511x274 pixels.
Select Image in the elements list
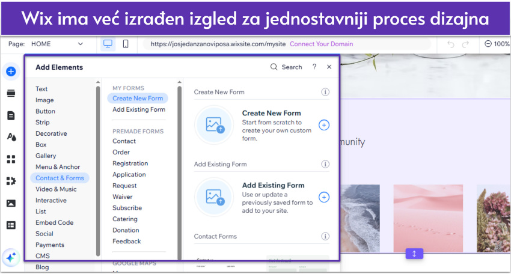[x=44, y=100]
